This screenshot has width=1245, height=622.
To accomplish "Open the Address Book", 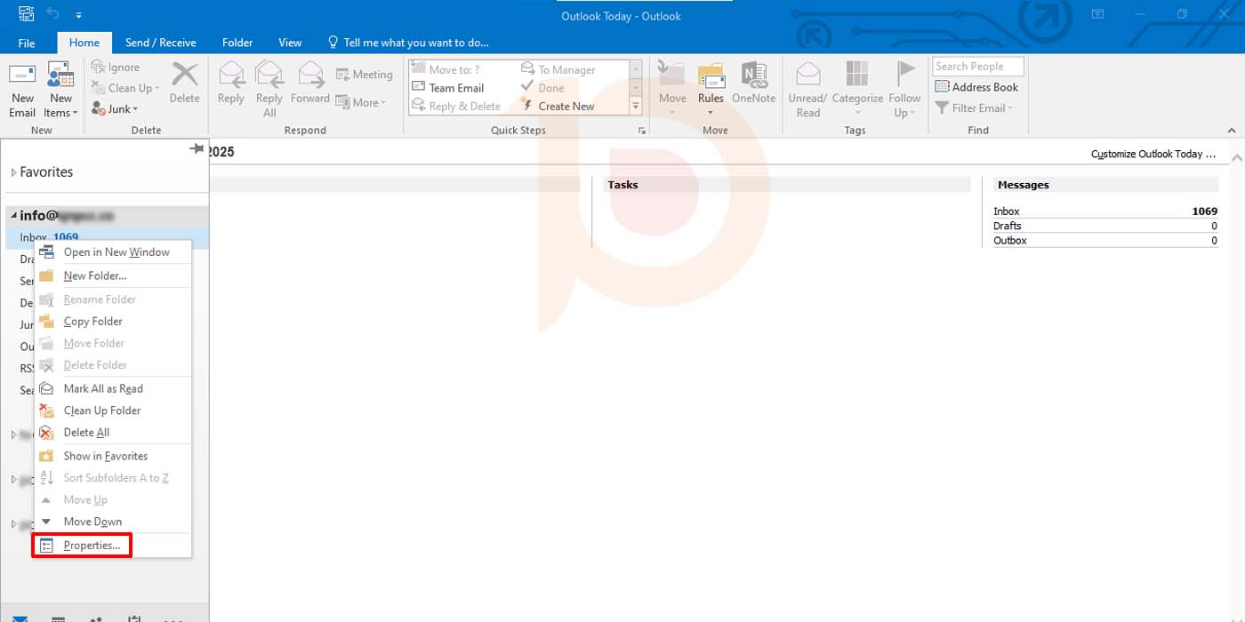I will [x=976, y=87].
